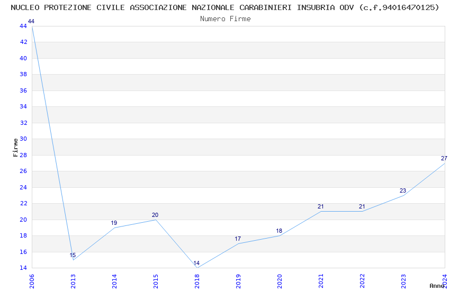The width and height of the screenshot is (450, 291).
Task: Click the y-axis tick label 18
Action: pos(23,235)
